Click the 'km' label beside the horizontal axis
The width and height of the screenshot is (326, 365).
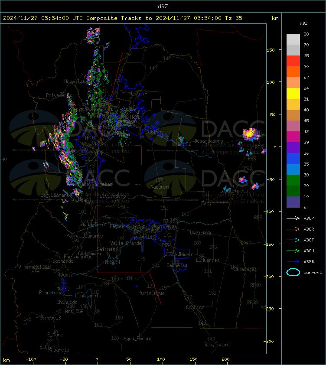(x=7, y=360)
